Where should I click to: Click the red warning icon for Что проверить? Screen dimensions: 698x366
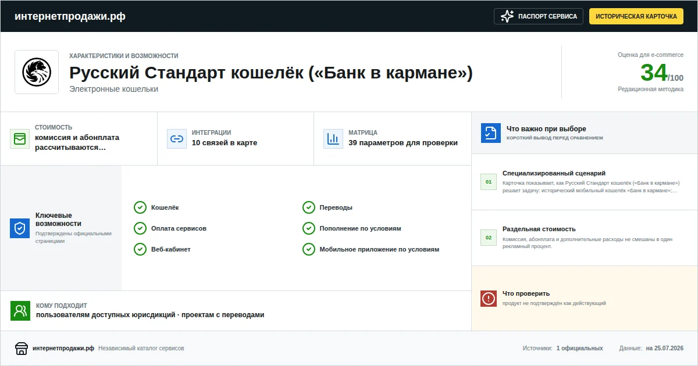coord(489,299)
